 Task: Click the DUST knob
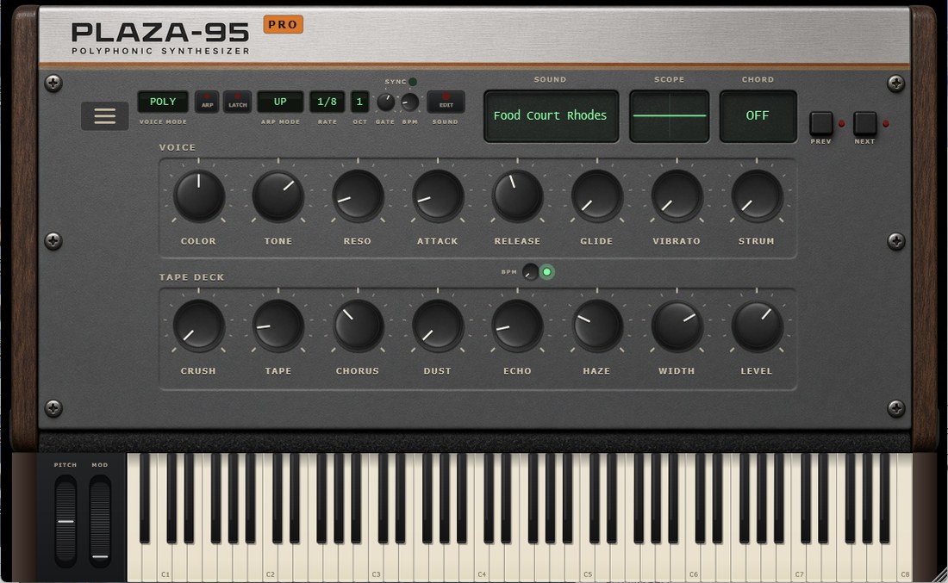click(438, 326)
